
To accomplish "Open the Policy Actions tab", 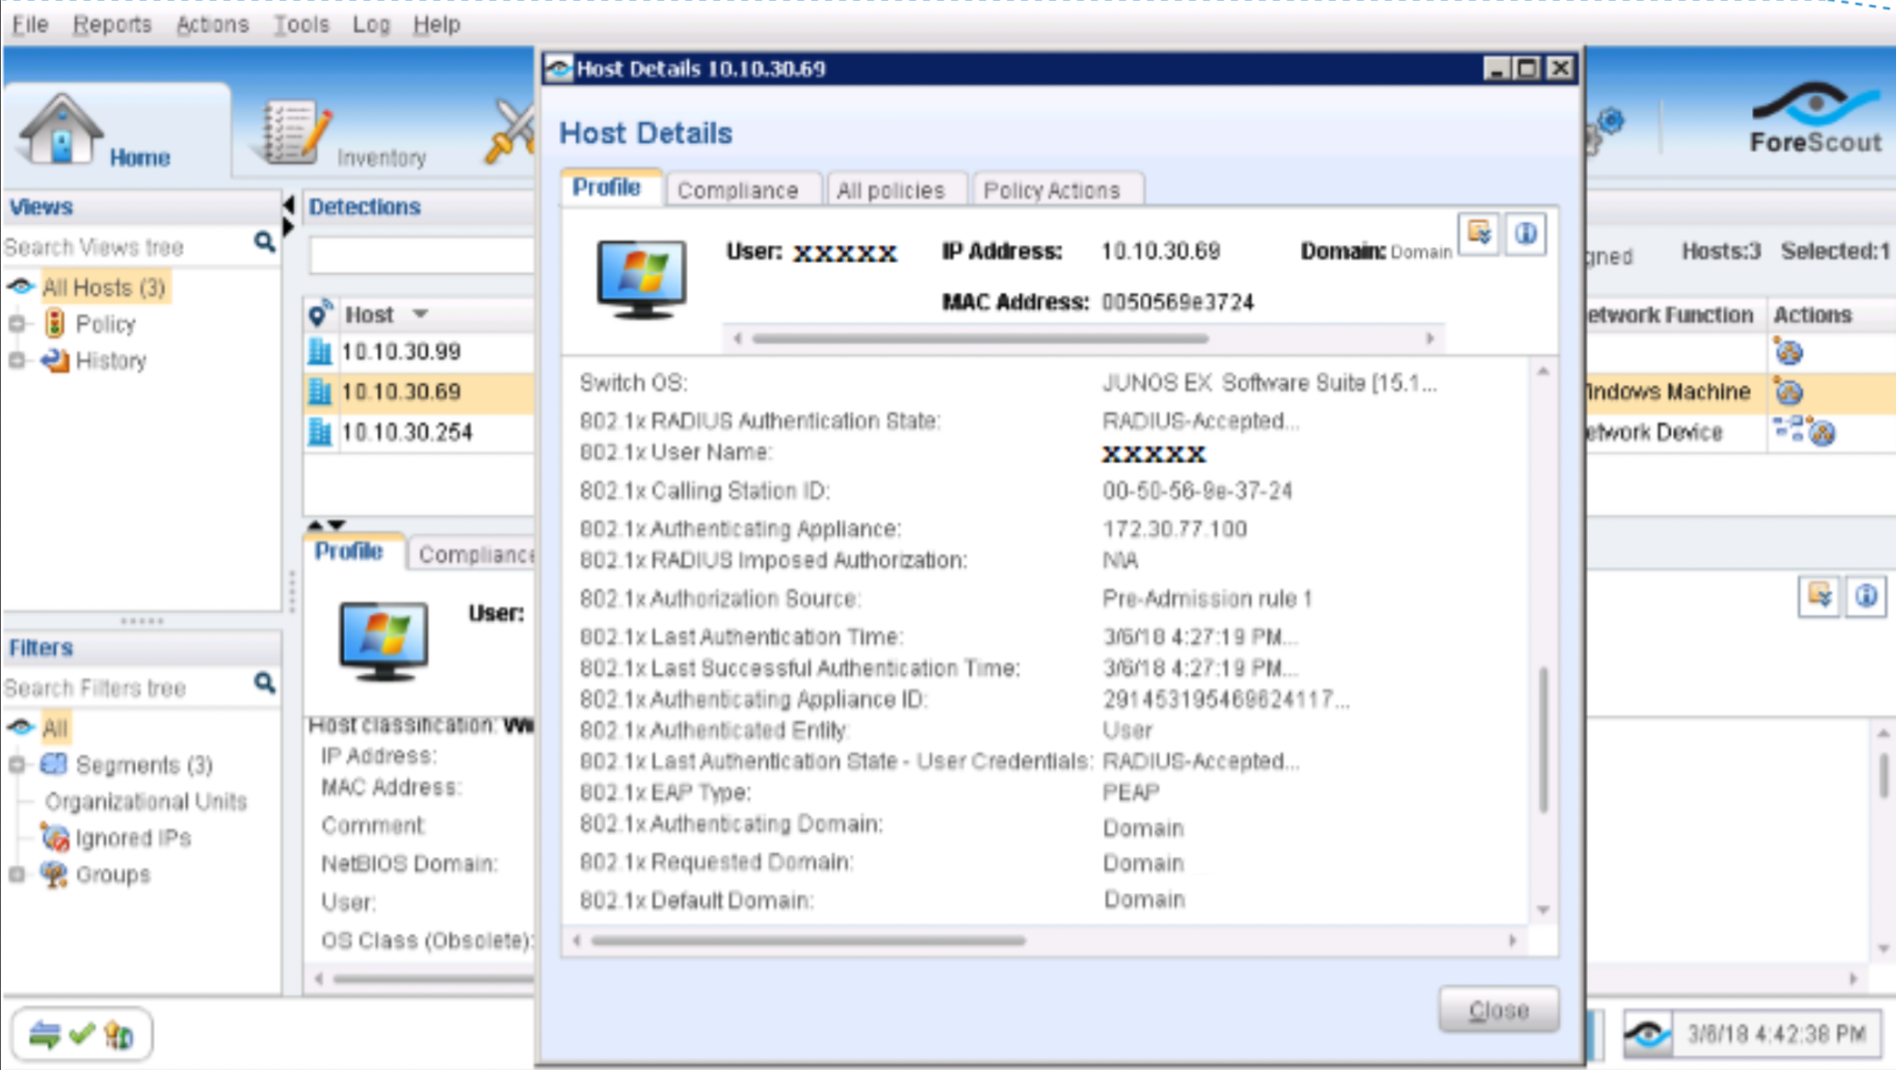I will coord(1051,190).
